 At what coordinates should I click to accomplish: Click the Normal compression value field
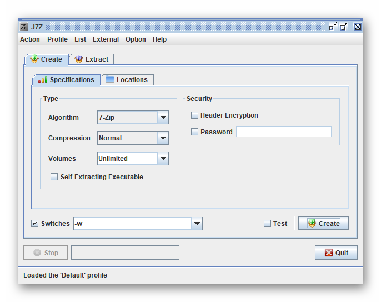click(128, 138)
